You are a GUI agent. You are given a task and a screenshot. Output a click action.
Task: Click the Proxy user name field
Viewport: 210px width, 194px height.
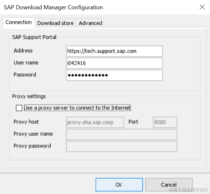tap(122, 134)
